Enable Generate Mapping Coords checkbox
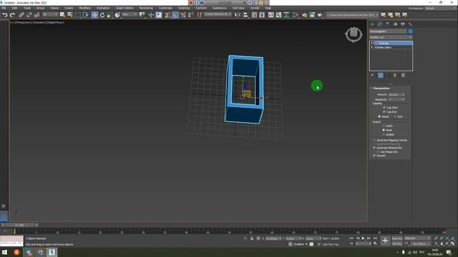The height and width of the screenshot is (257, 458). tap(374, 140)
